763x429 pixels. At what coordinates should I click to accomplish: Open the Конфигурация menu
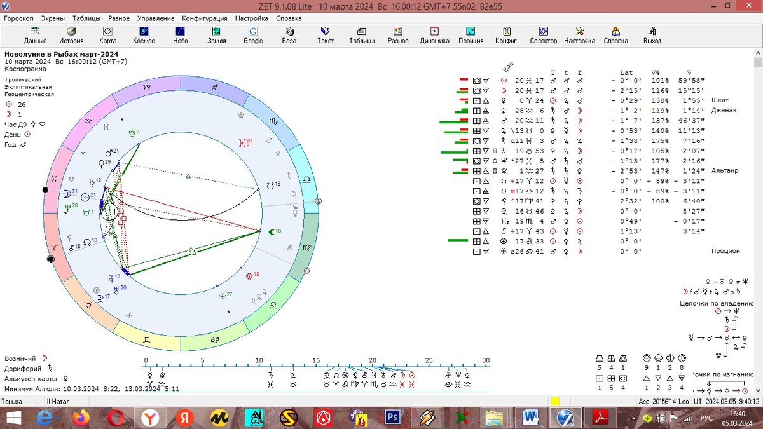click(x=205, y=18)
